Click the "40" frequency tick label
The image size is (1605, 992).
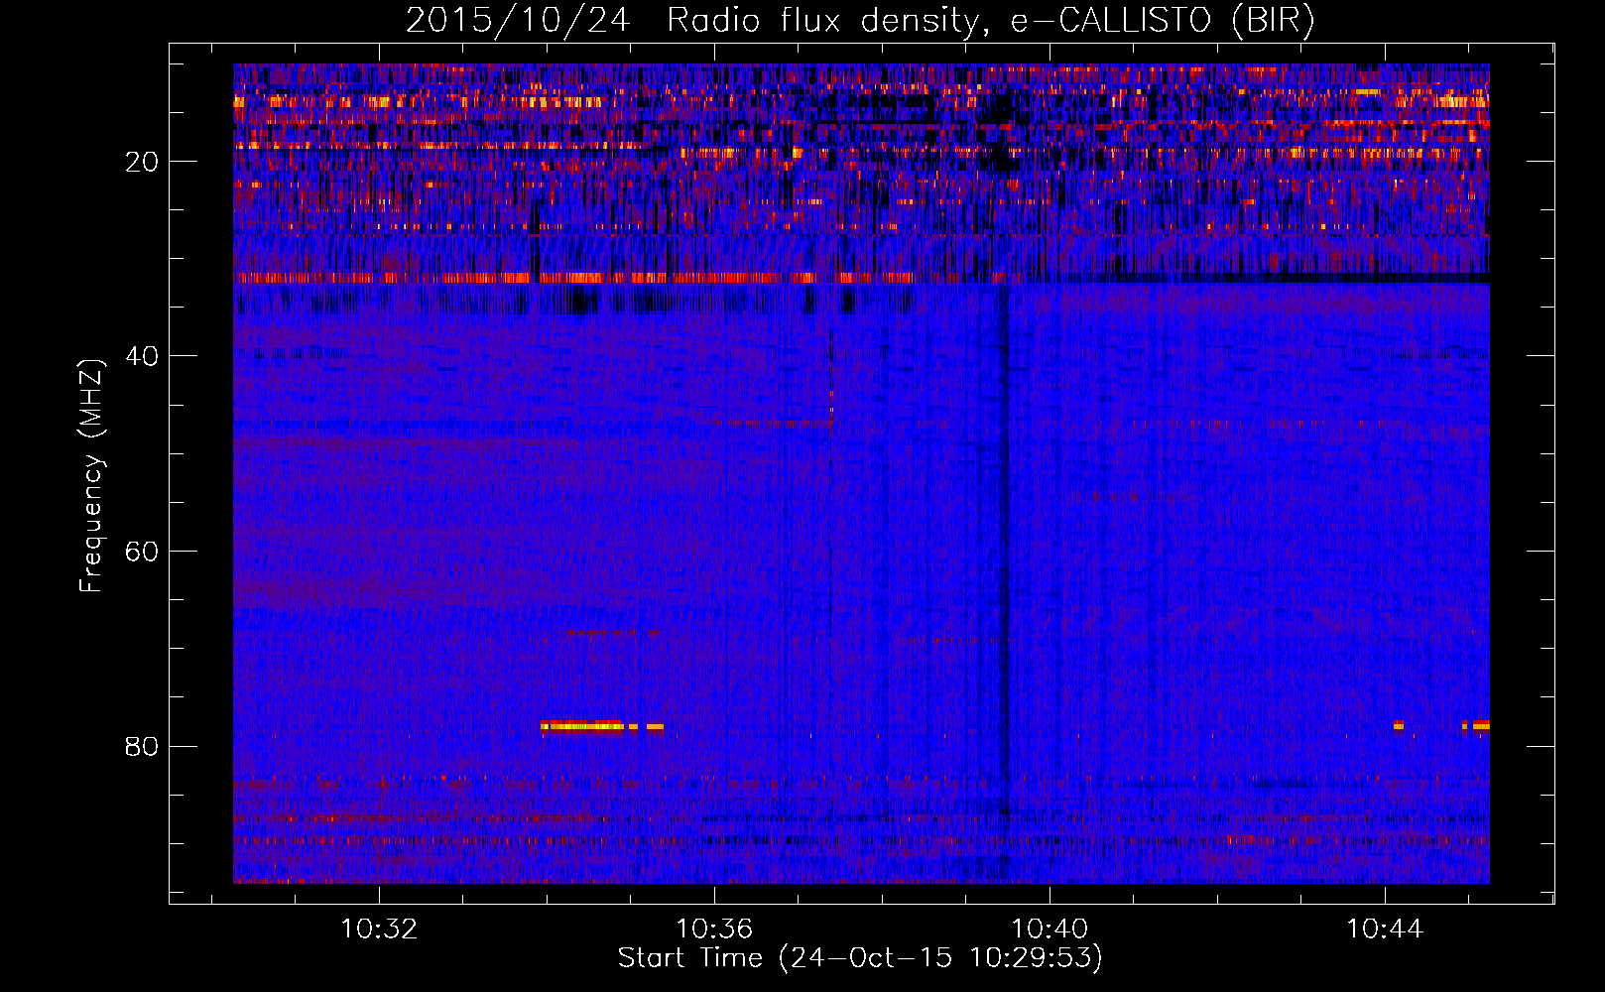143,356
